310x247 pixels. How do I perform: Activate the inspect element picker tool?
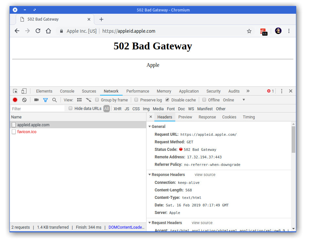(15, 91)
